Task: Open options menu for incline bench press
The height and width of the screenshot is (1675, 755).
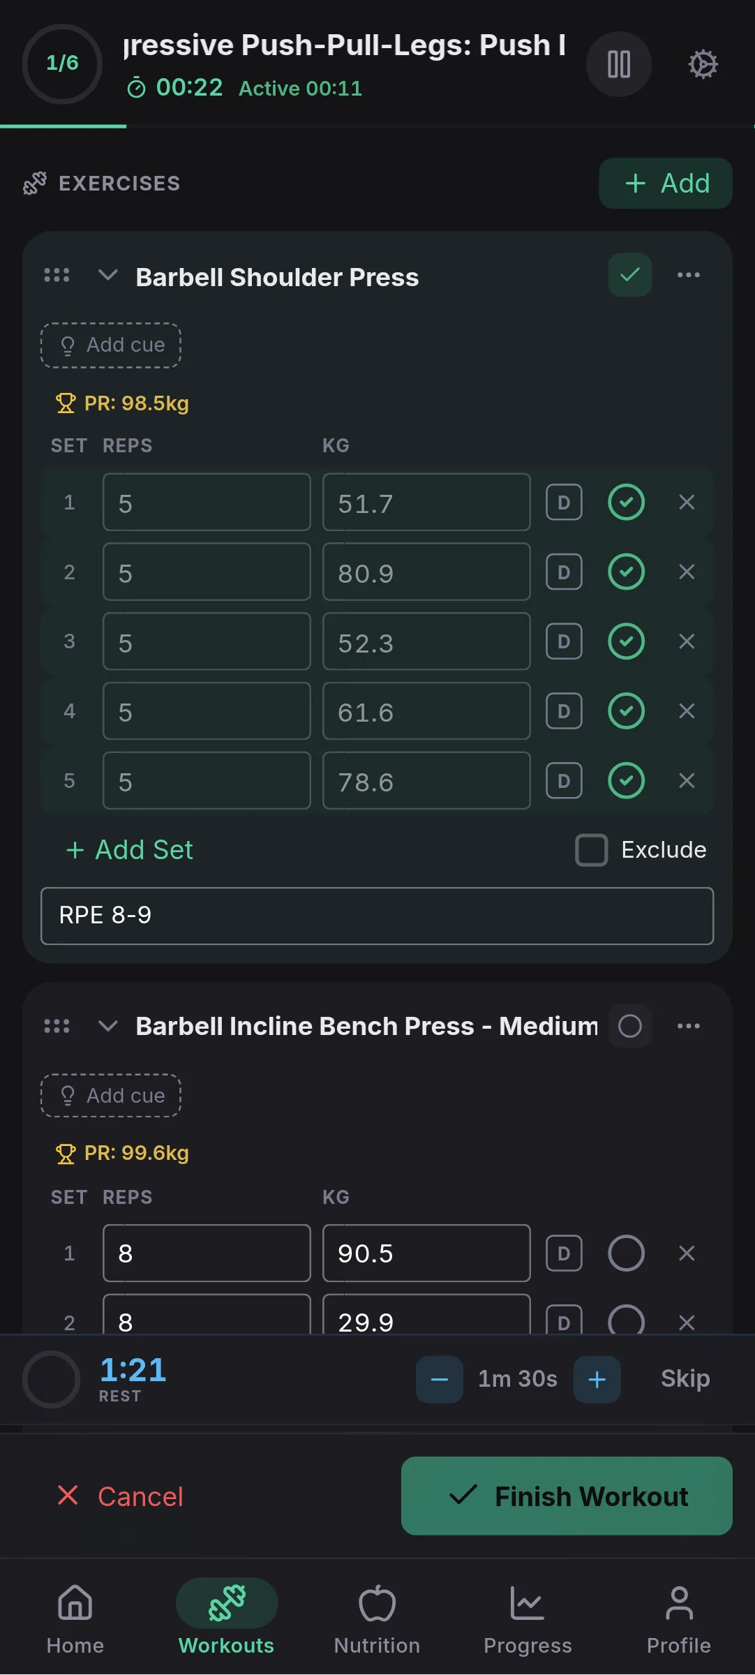Action: point(688,1026)
